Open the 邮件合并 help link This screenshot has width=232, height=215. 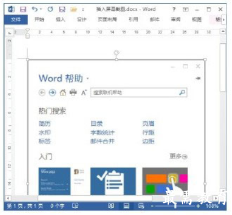click(103, 141)
